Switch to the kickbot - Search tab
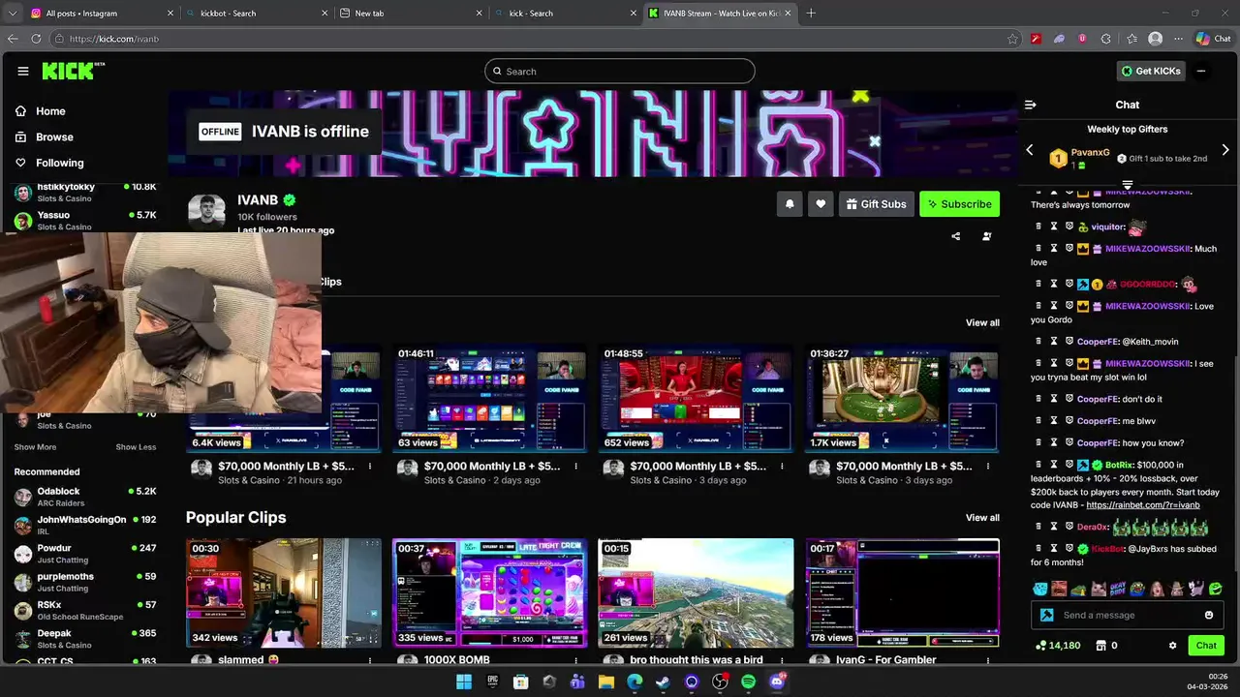1240x697 pixels. click(x=258, y=13)
